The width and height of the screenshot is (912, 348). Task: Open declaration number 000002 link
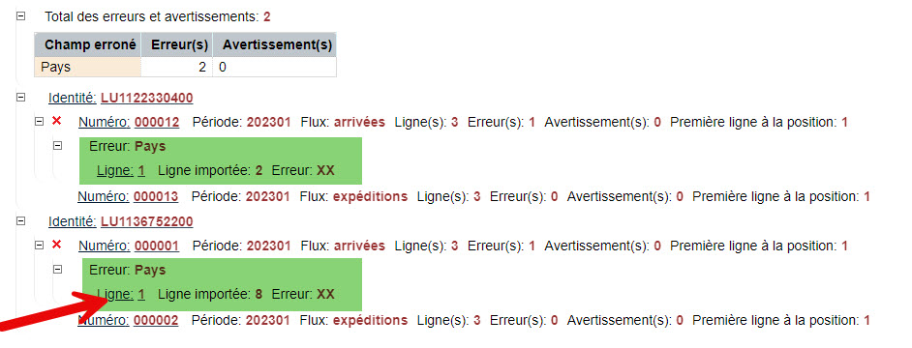pyautogui.click(x=156, y=320)
